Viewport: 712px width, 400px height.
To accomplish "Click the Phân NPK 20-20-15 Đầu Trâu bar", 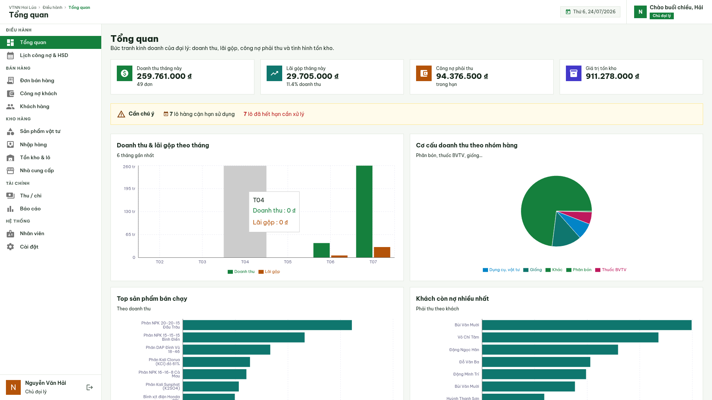I will (267, 325).
